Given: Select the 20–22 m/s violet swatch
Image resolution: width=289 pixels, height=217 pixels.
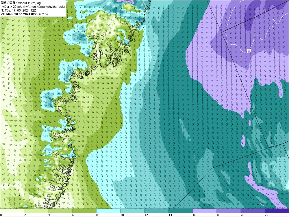Looking at the screenshot, I should coord(253,211).
